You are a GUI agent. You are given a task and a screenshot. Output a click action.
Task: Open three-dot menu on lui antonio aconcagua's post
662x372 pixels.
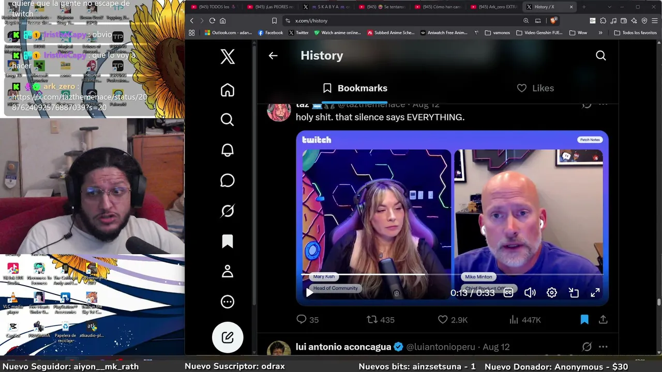pyautogui.click(x=603, y=347)
